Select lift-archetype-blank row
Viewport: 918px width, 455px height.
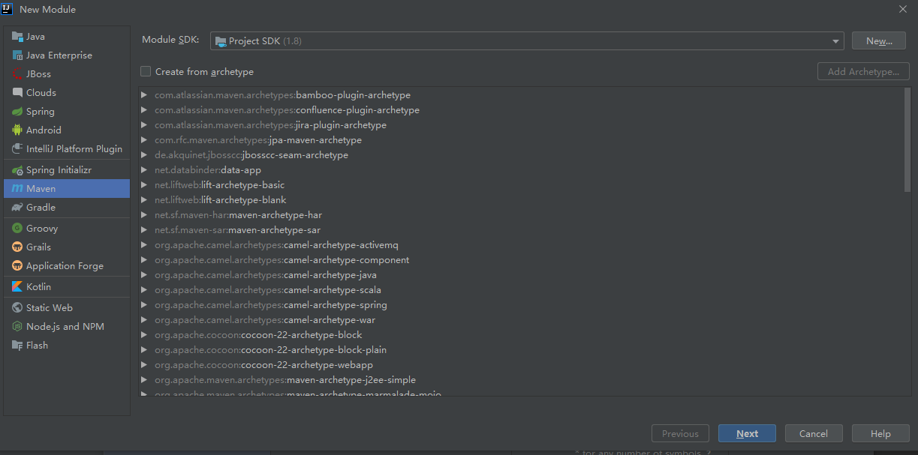click(x=522, y=200)
